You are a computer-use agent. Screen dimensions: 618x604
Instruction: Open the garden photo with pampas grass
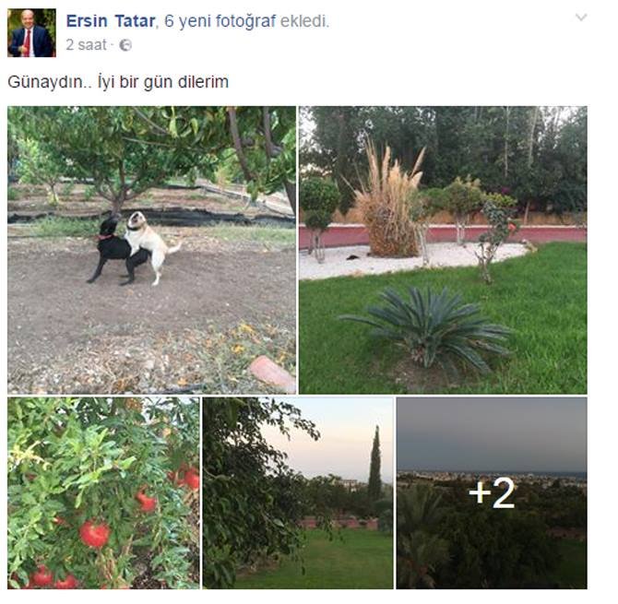pyautogui.click(x=443, y=250)
